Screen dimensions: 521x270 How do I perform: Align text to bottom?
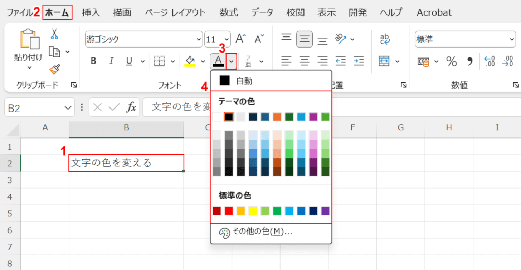tap(323, 40)
